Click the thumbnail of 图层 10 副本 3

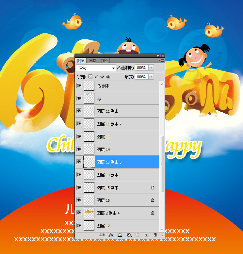[89, 162]
